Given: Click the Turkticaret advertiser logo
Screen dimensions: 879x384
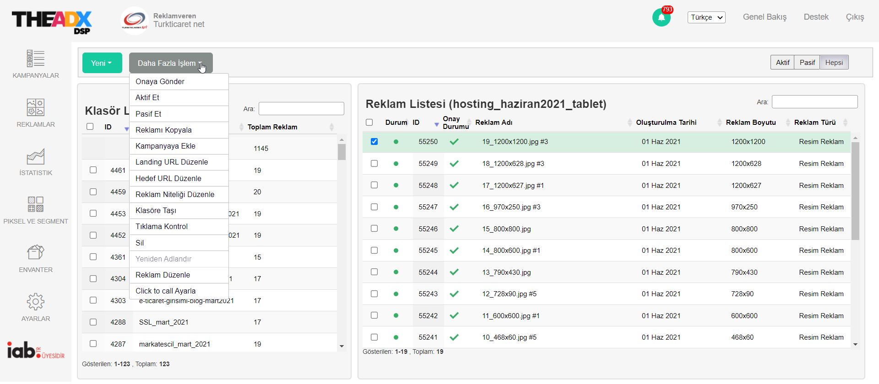Looking at the screenshot, I should (135, 21).
